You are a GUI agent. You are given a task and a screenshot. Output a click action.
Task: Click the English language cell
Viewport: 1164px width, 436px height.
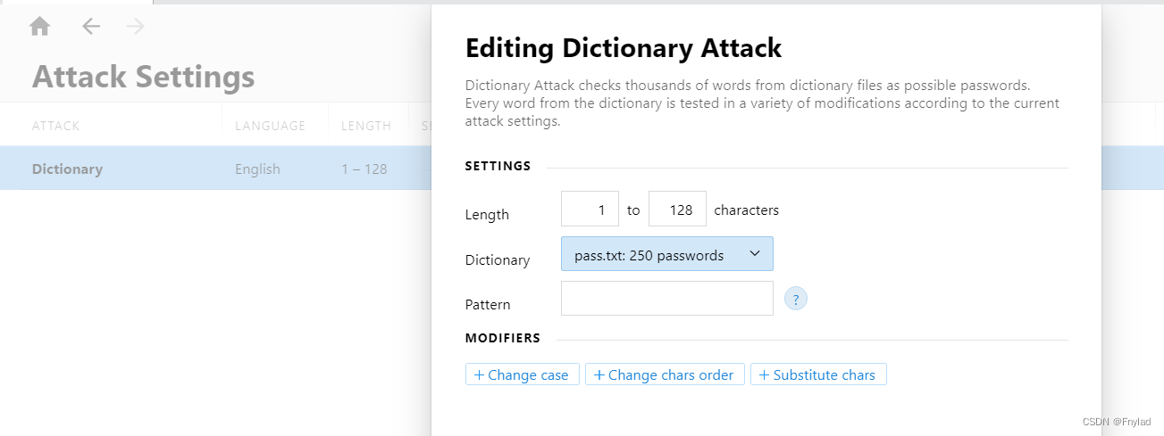click(x=257, y=169)
